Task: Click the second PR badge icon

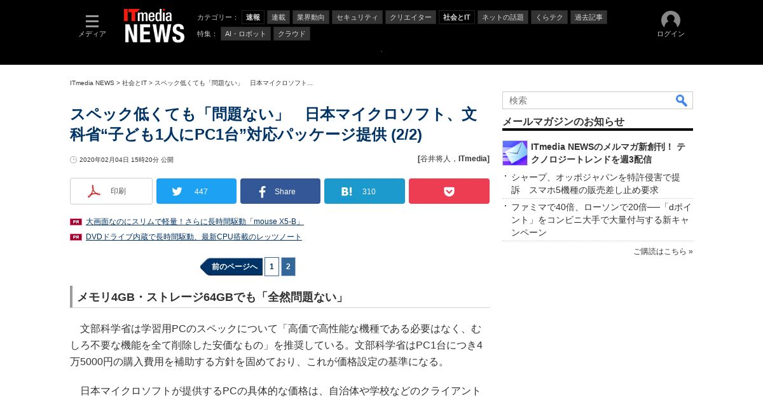Action: (76, 237)
